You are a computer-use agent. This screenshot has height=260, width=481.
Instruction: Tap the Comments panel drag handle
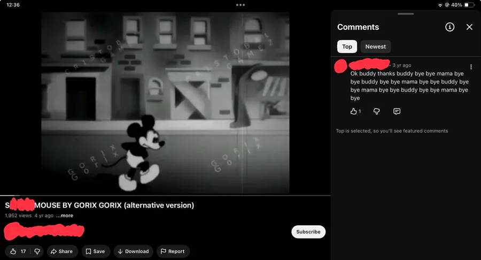pyautogui.click(x=406, y=14)
